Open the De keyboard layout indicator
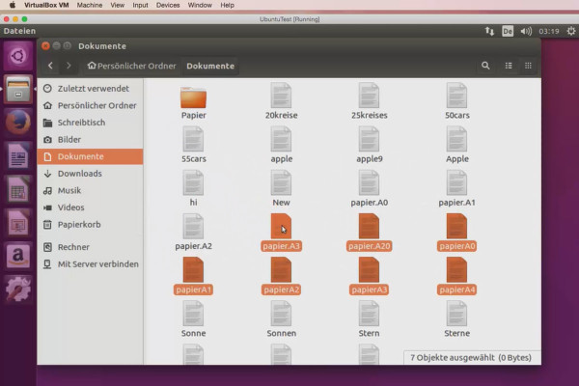 [x=507, y=31]
